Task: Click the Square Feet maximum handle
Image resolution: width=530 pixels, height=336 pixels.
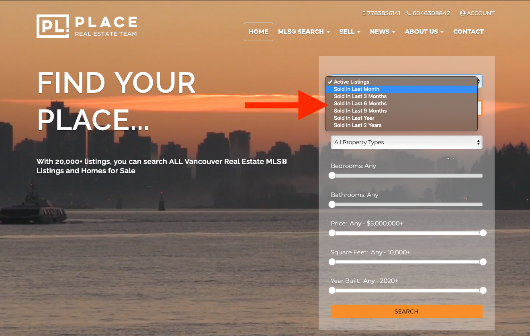Action: tap(483, 262)
